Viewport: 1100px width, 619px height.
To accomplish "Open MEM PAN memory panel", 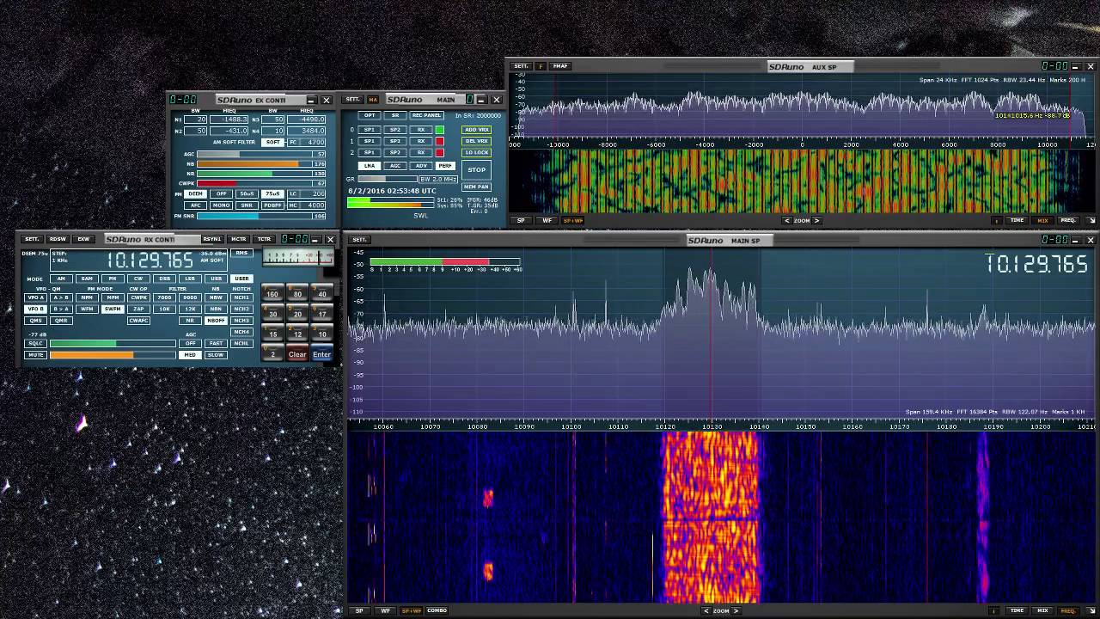I will [x=476, y=187].
